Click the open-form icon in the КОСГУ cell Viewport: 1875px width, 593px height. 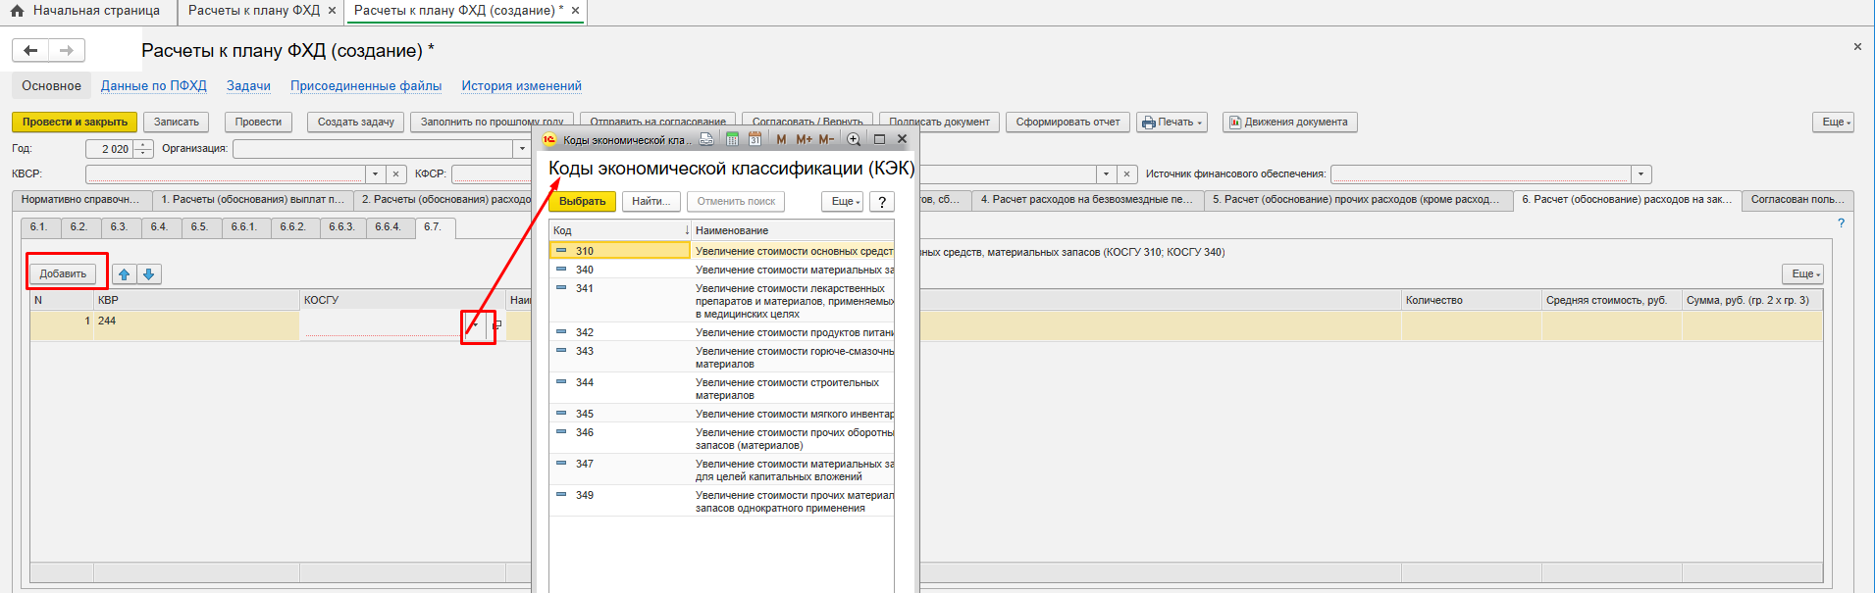coord(496,324)
